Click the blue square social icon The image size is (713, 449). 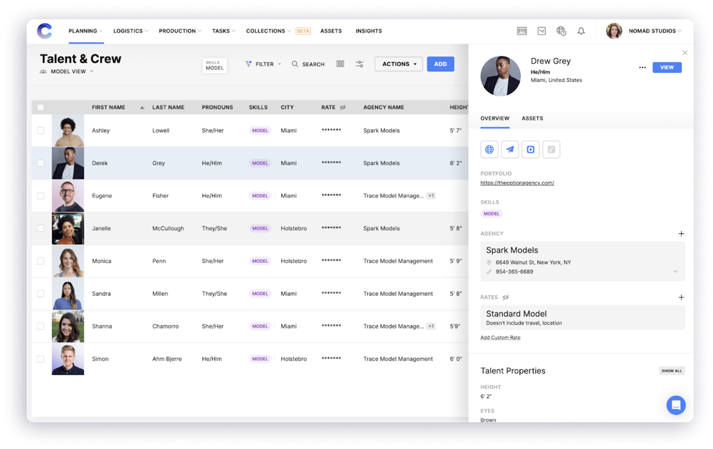[x=531, y=150]
